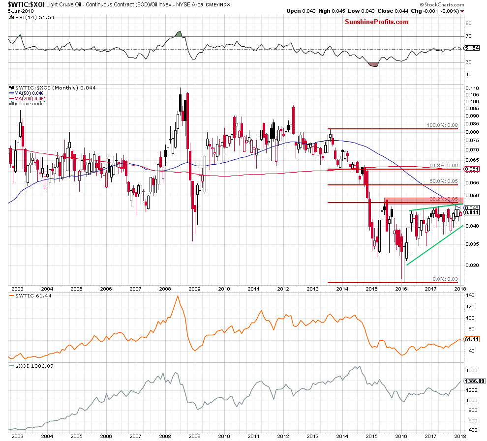Click the RSI 30 axis level label
The image size is (487, 441).
click(468, 62)
